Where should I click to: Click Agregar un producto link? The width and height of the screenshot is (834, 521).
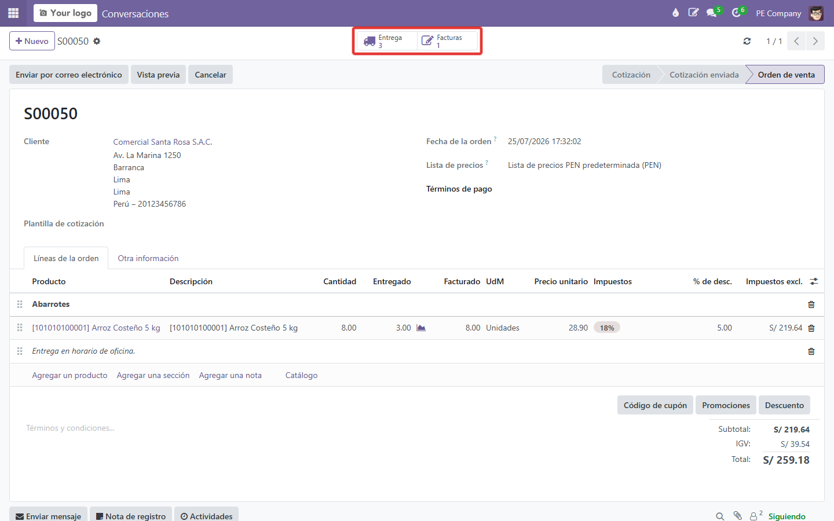tap(69, 375)
